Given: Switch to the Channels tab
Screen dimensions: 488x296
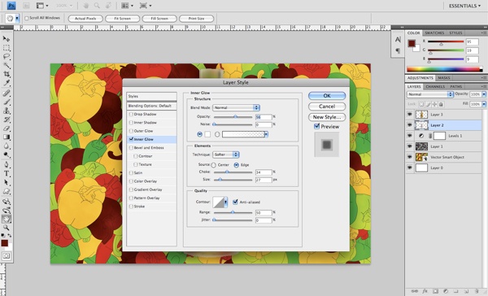Looking at the screenshot, I should 435,86.
